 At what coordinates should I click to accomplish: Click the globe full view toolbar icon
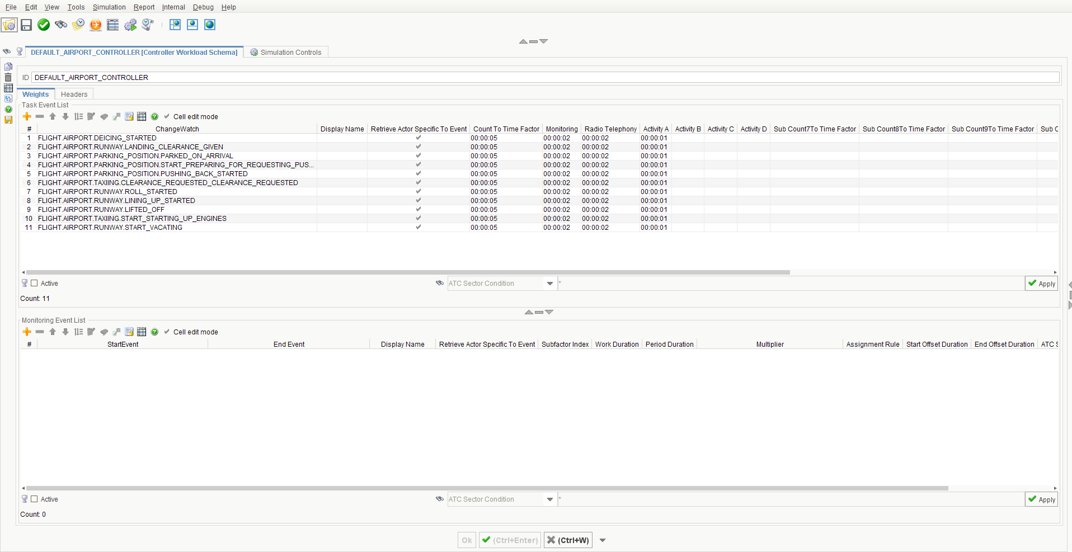click(210, 25)
